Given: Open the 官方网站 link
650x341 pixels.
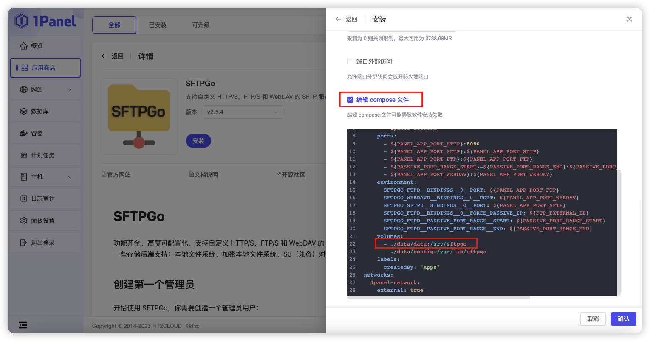Looking at the screenshot, I should coord(116,175).
